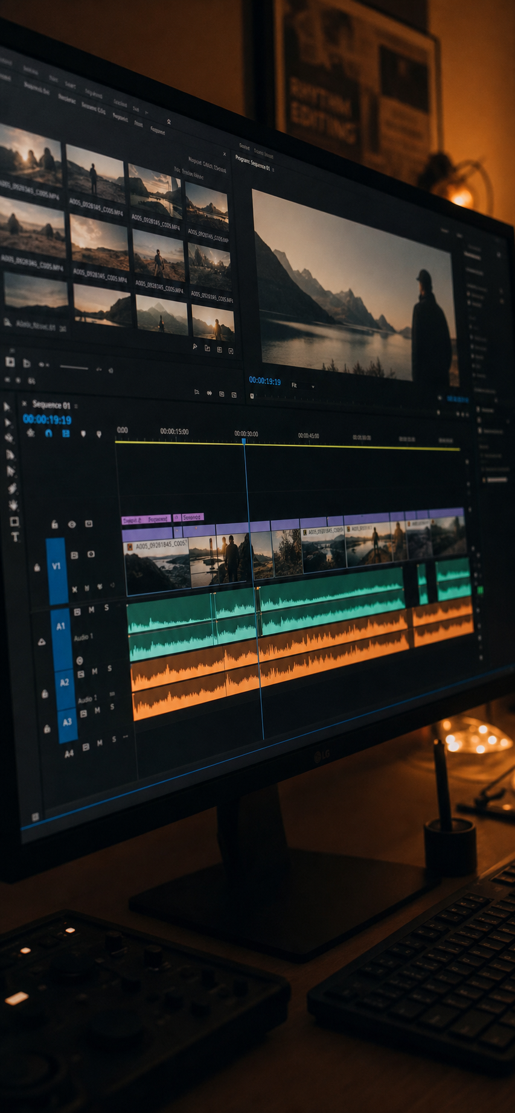Click the rightmost icon at Project panel bottom
The width and height of the screenshot is (515, 1113).
[x=231, y=351]
